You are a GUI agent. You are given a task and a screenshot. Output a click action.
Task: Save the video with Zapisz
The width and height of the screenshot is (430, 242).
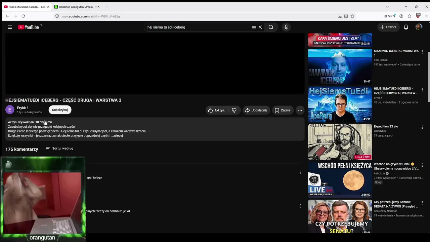[283, 110]
